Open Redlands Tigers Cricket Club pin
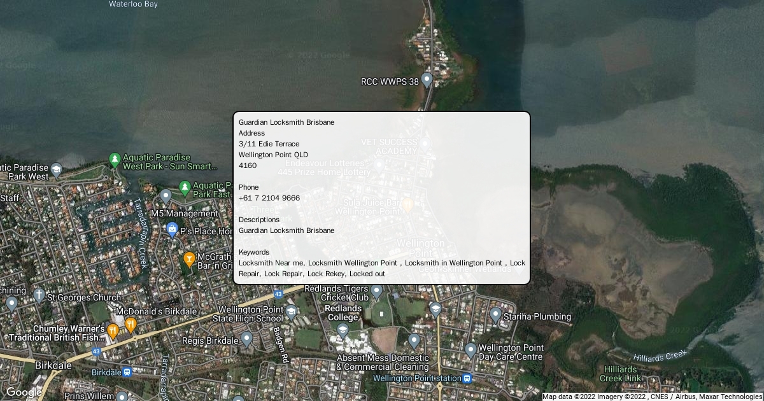This screenshot has width=764, height=401. point(376,292)
